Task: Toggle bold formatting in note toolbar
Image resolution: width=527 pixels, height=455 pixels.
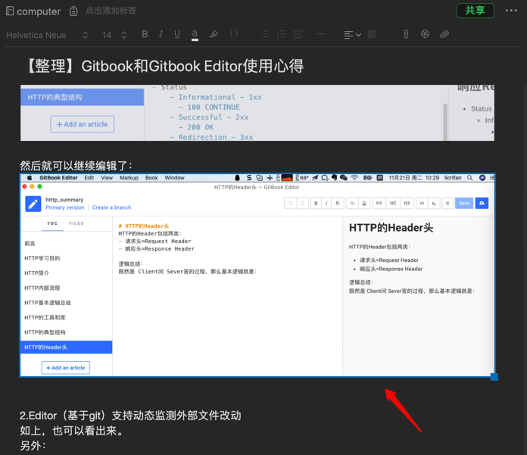Action: pos(145,34)
